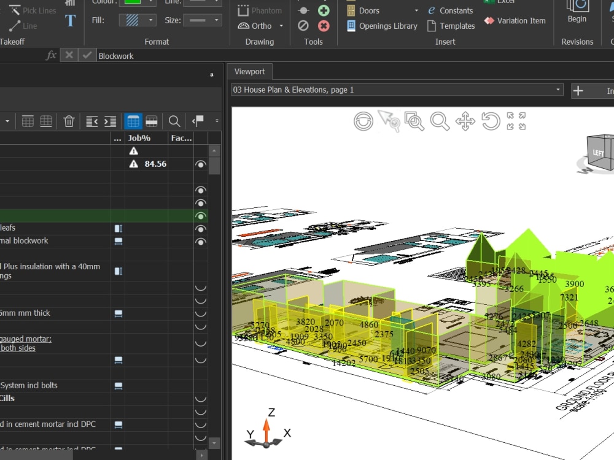
Task: Click the crossed circle Tools icon
Action: [x=303, y=26]
